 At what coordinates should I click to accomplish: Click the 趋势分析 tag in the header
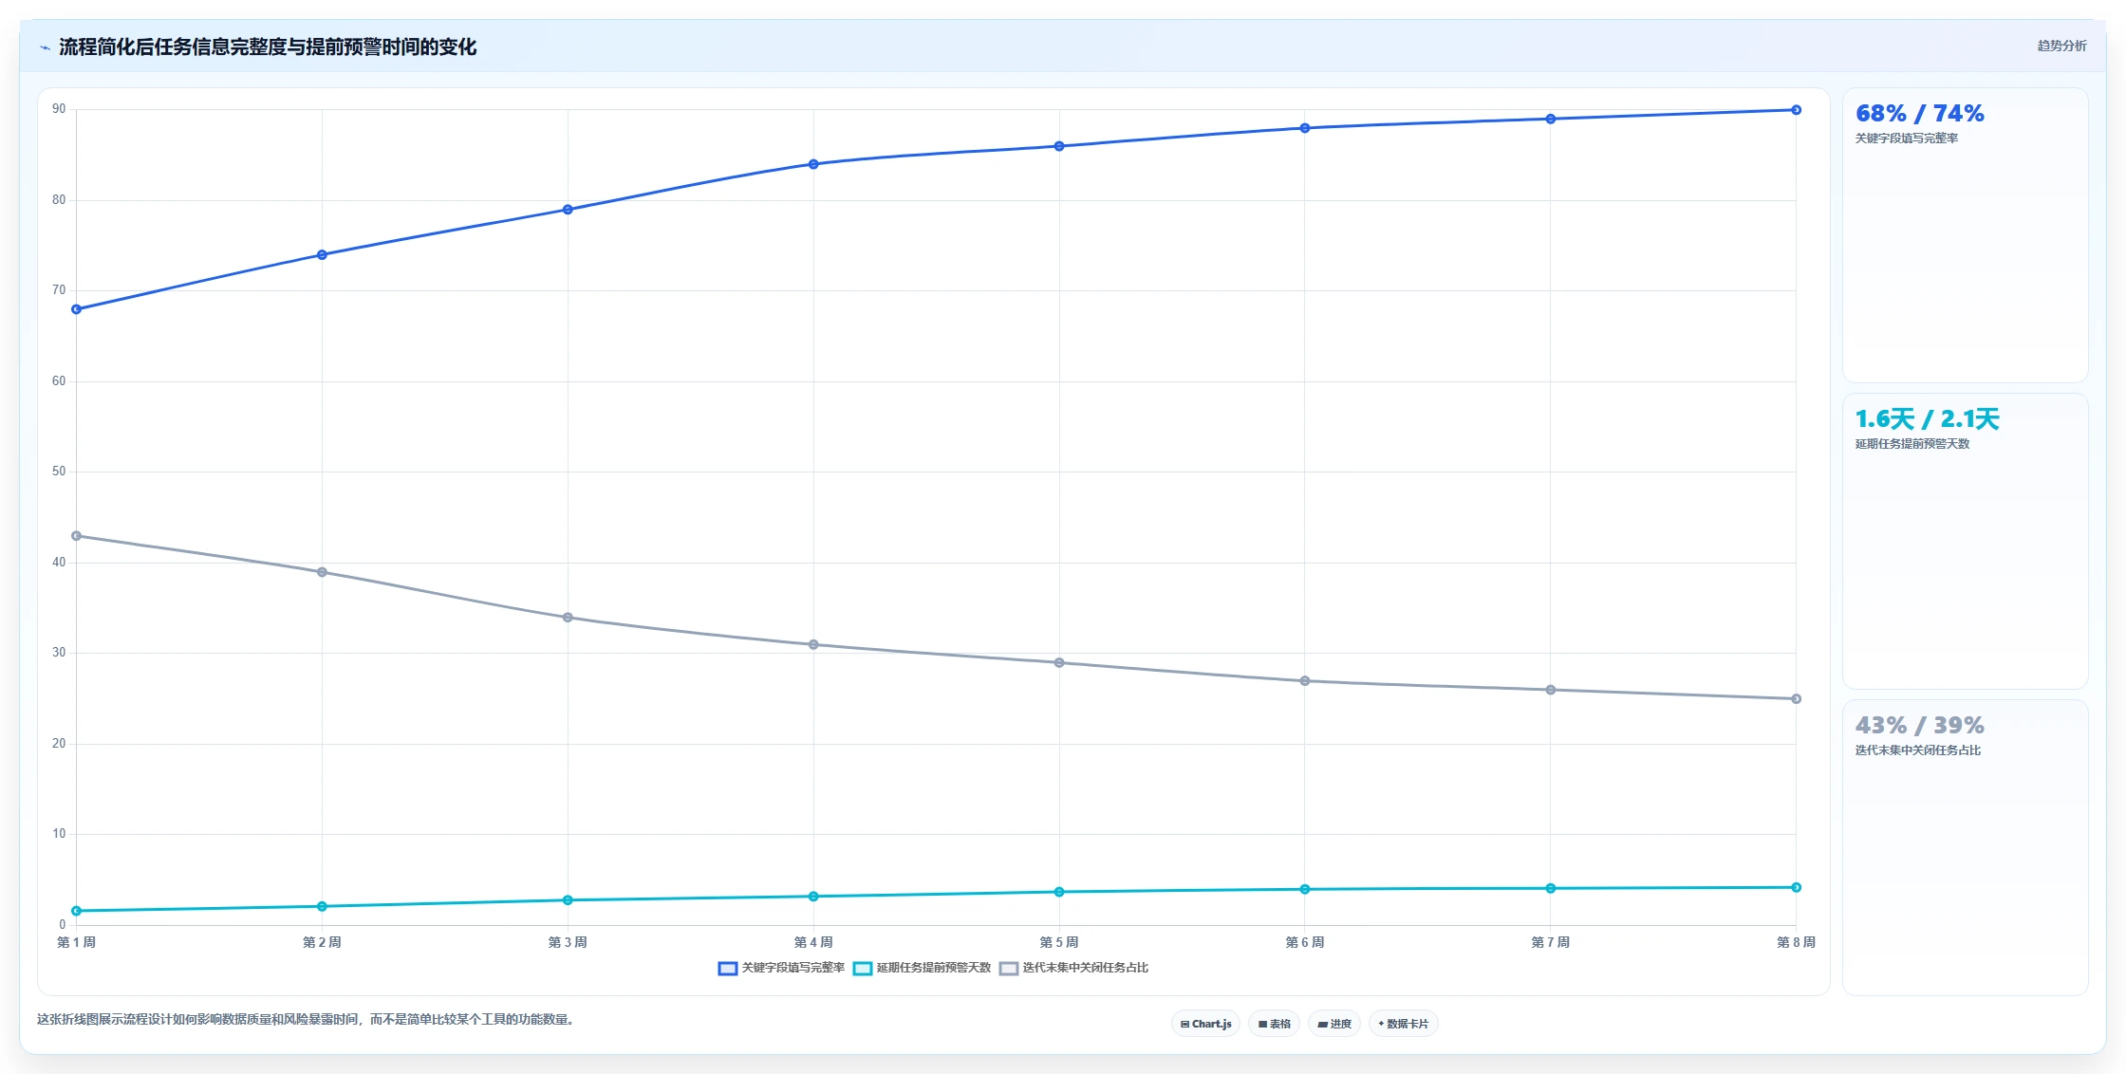tap(2061, 46)
